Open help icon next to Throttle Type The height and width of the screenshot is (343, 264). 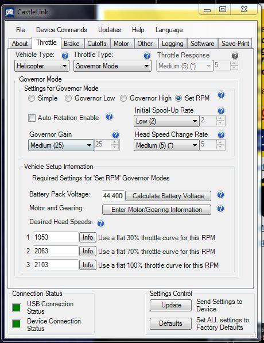pyautogui.click(x=147, y=56)
